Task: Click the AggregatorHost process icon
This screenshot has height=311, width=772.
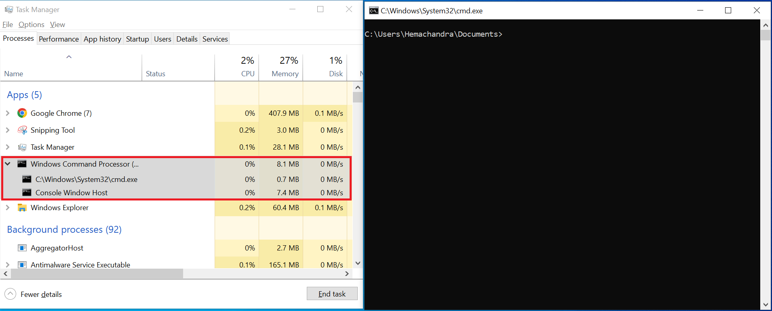Action: (x=22, y=248)
